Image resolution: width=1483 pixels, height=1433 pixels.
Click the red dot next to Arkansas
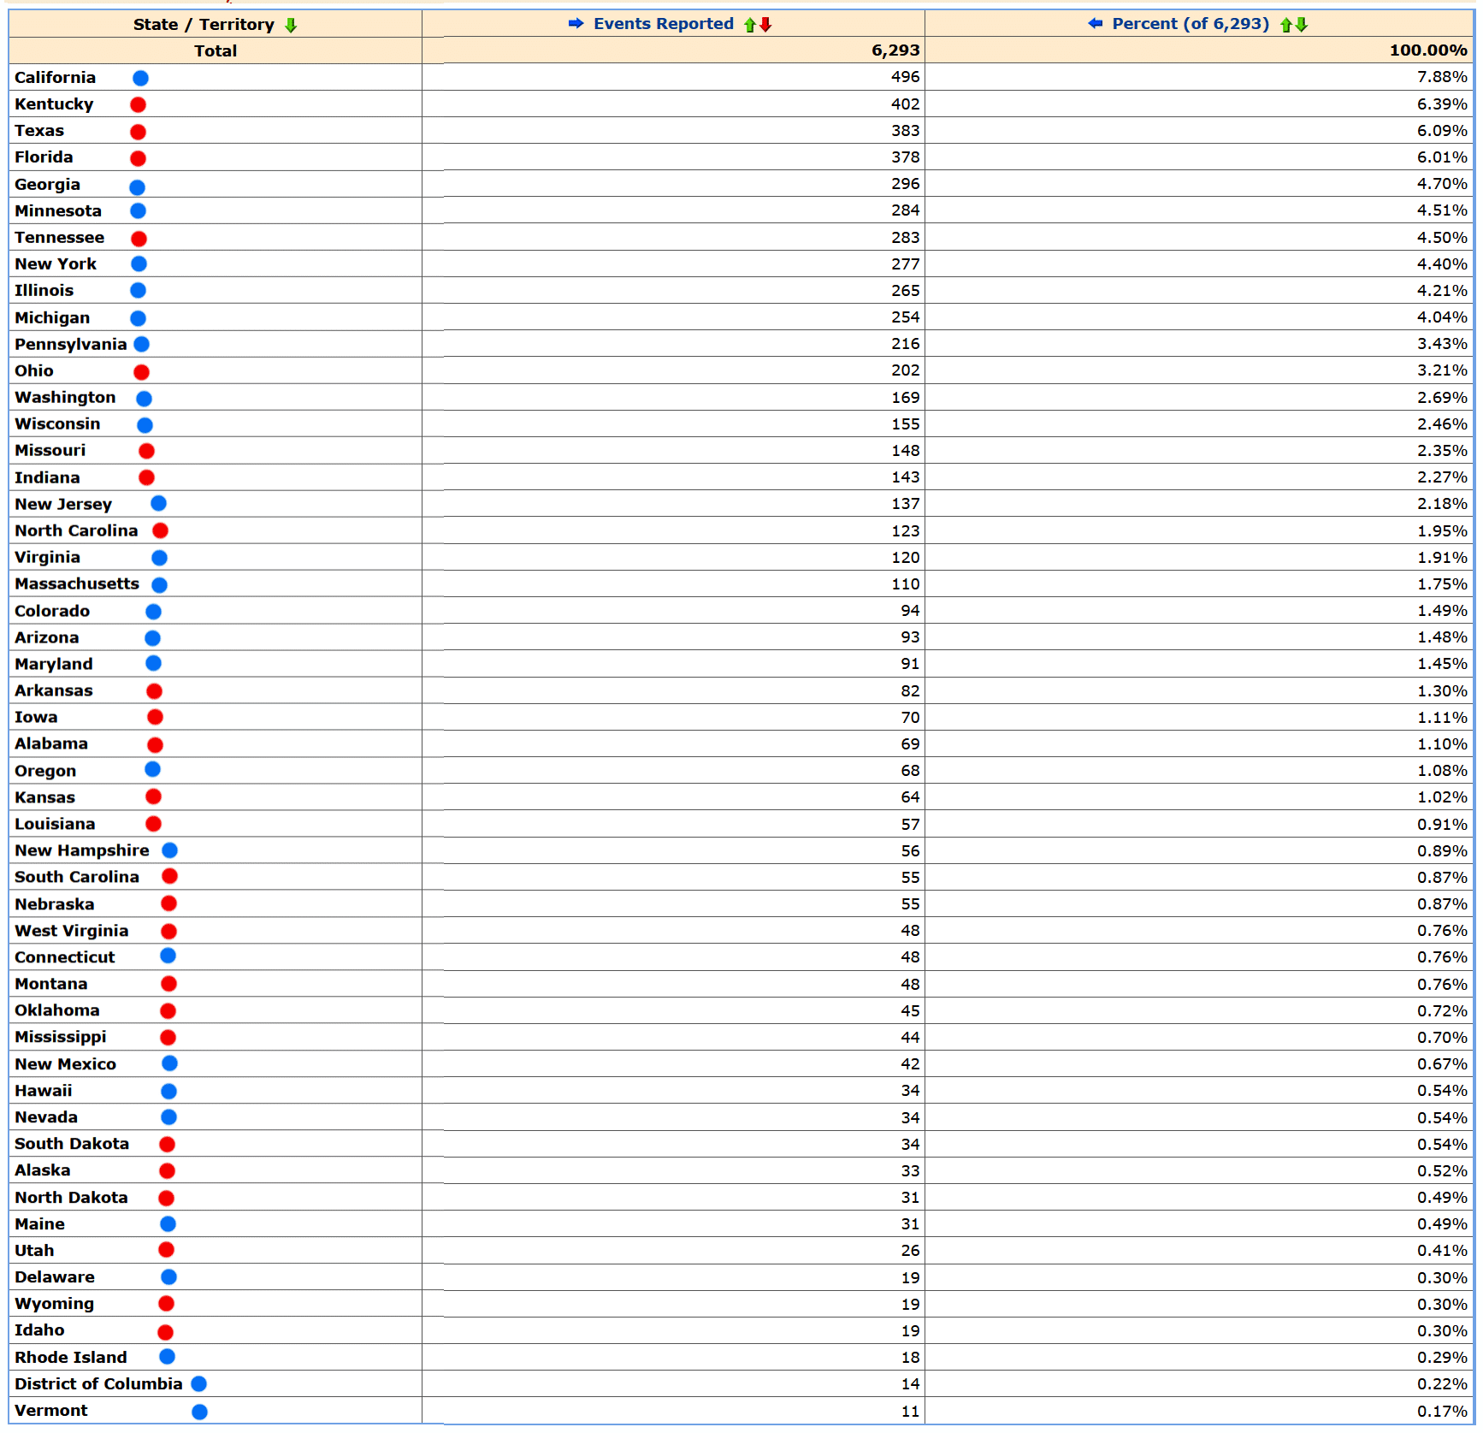[x=155, y=691]
